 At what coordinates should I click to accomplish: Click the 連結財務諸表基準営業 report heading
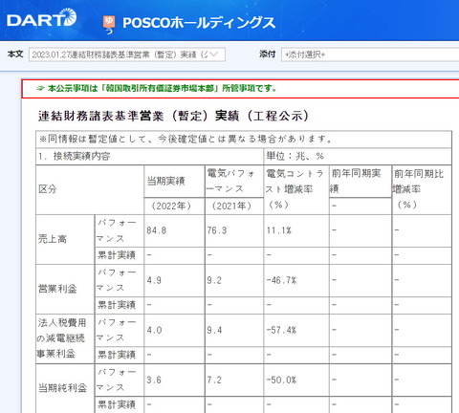click(173, 116)
